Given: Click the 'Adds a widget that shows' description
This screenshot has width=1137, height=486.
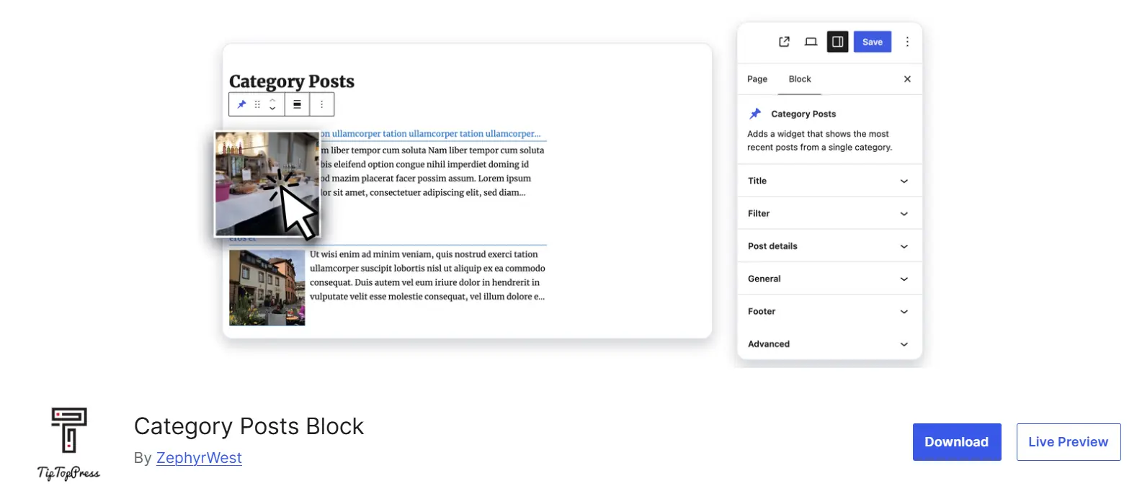Looking at the screenshot, I should [819, 140].
